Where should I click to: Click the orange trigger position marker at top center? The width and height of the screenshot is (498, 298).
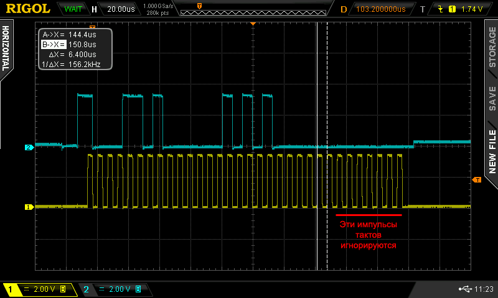253,23
